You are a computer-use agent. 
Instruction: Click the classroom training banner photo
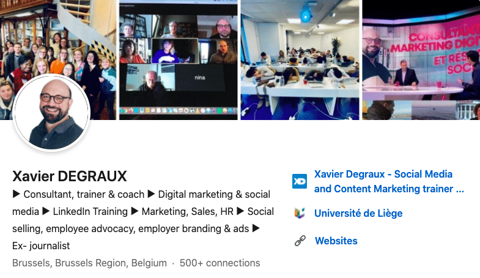pyautogui.click(x=300, y=60)
